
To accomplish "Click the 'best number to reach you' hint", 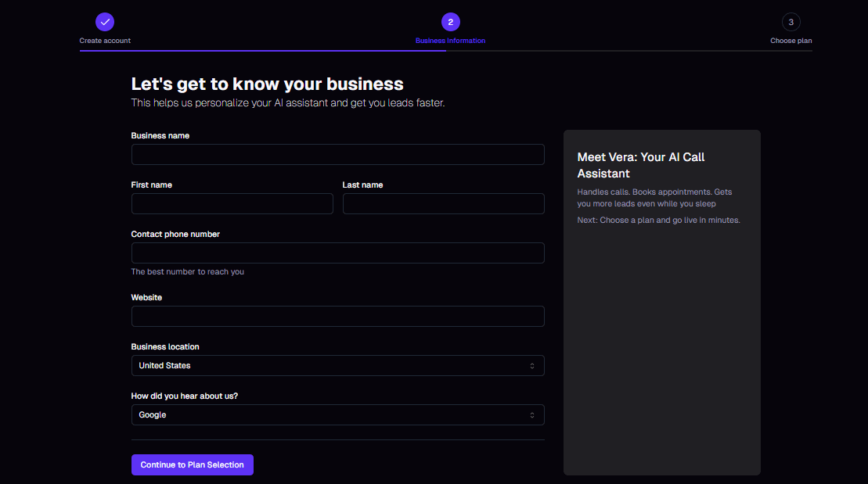I will 188,272.
